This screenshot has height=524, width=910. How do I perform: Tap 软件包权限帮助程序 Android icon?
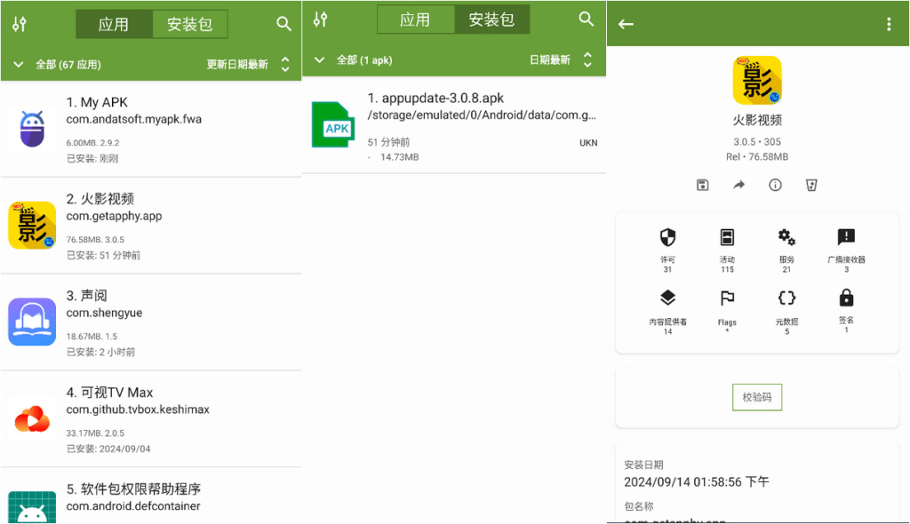pyautogui.click(x=32, y=507)
